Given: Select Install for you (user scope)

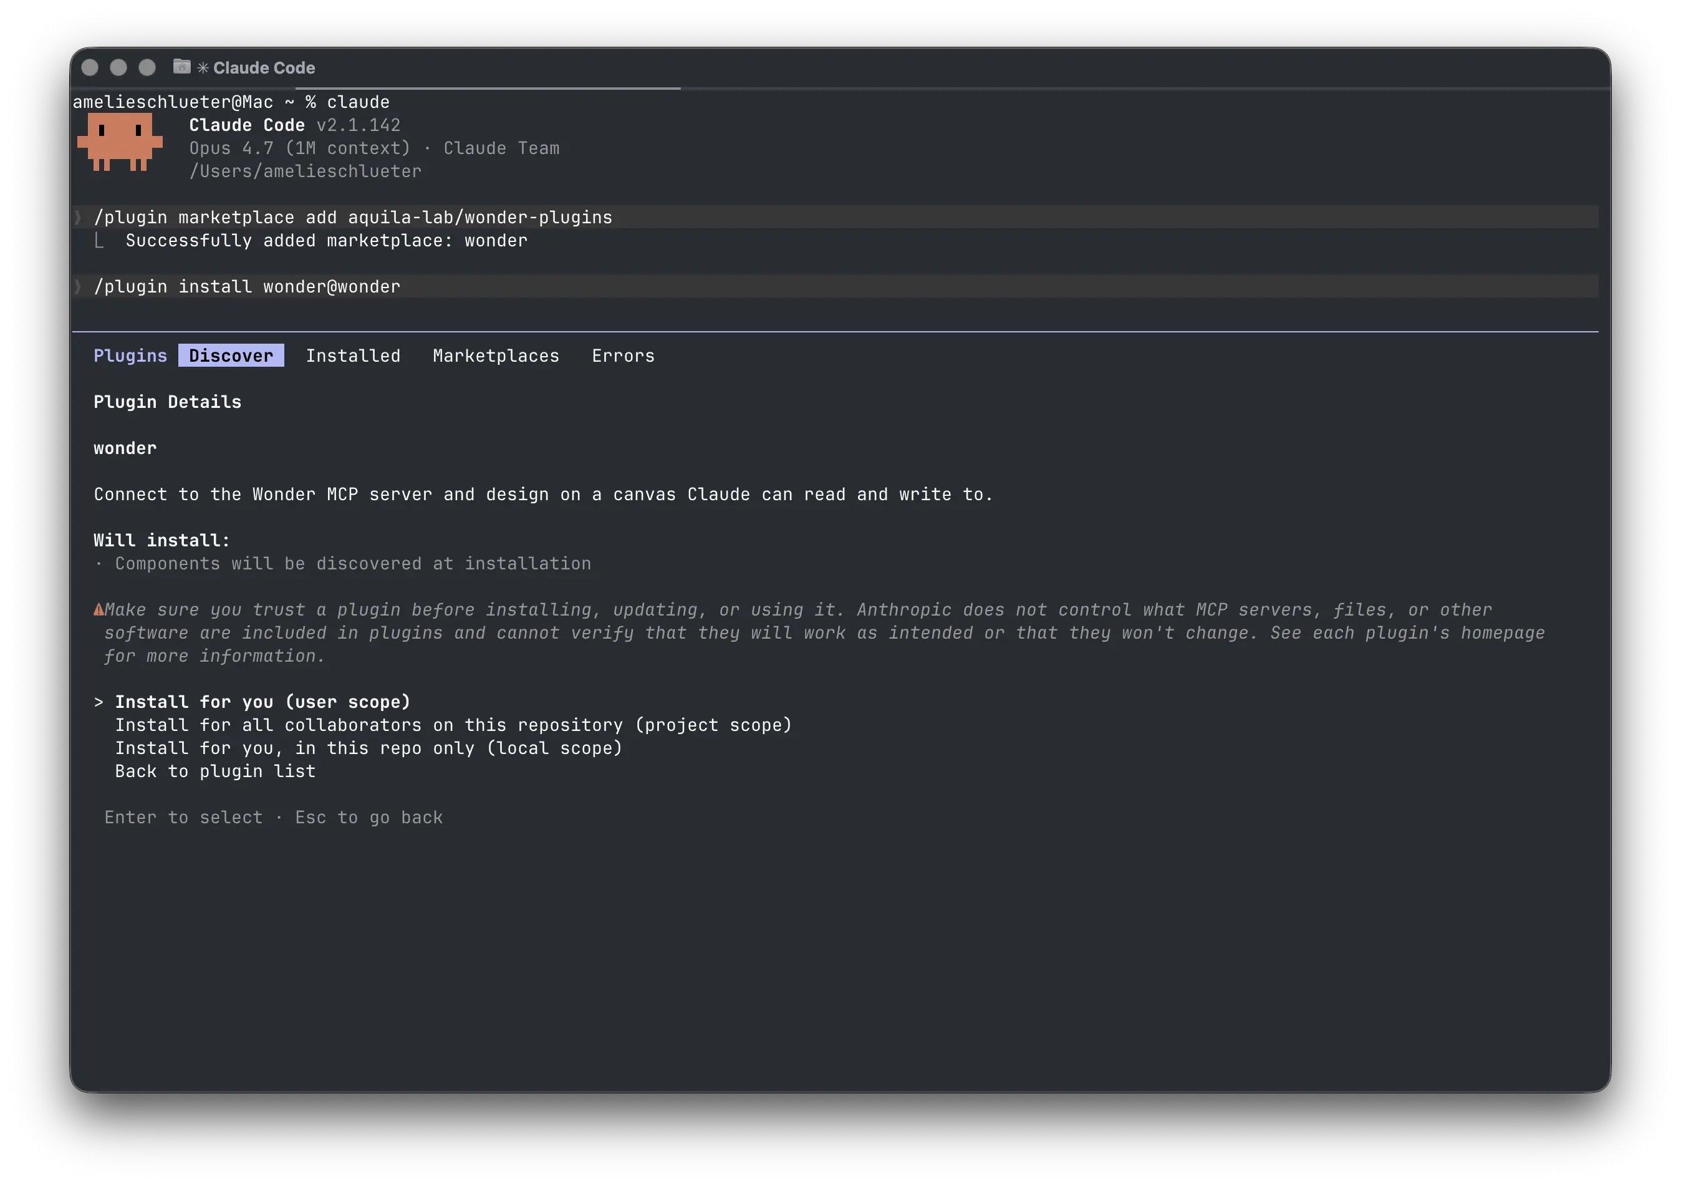Looking at the screenshot, I should [x=263, y=702].
